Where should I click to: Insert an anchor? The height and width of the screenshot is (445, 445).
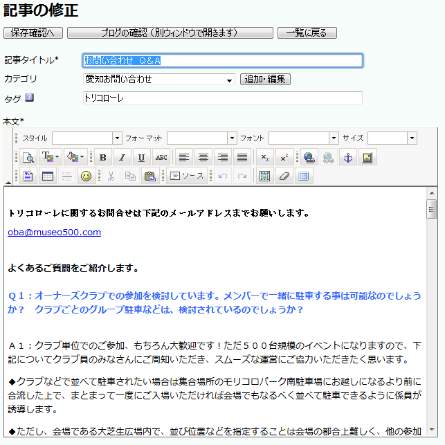[x=348, y=157]
